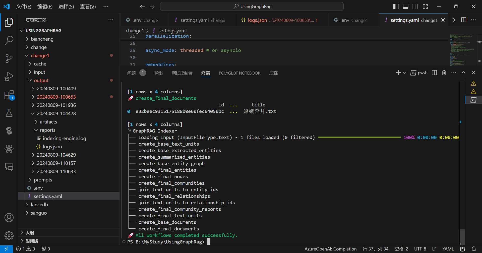Switch to the POLYGLOT NOTEBOOK tab
Image resolution: width=482 pixels, height=253 pixels.
coord(239,73)
